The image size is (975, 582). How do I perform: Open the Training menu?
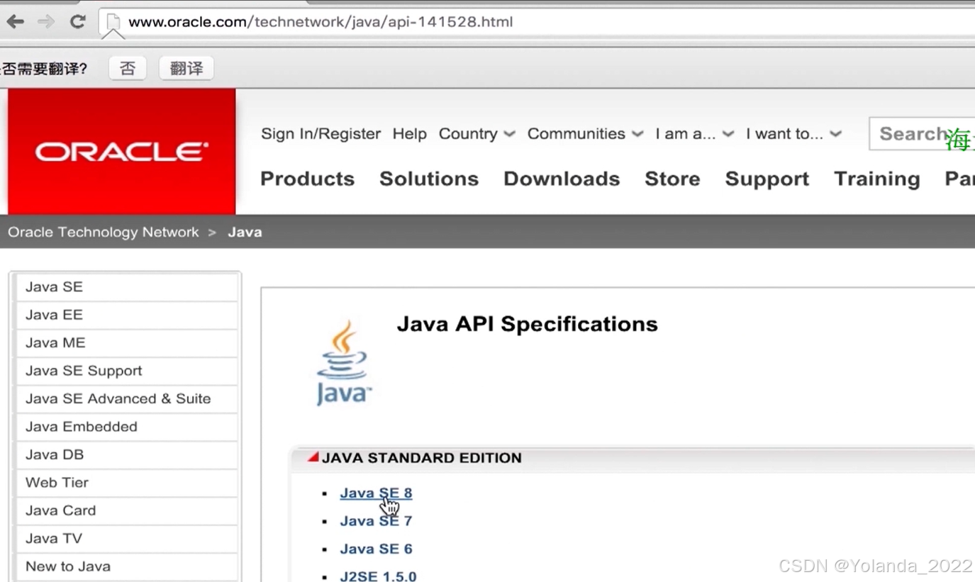(876, 179)
